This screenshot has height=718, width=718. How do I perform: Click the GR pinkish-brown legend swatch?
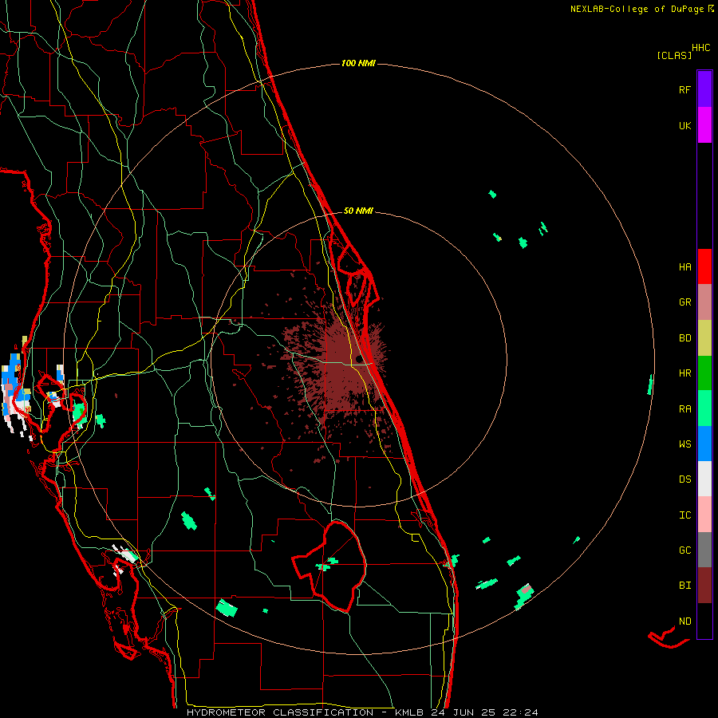[x=704, y=302]
